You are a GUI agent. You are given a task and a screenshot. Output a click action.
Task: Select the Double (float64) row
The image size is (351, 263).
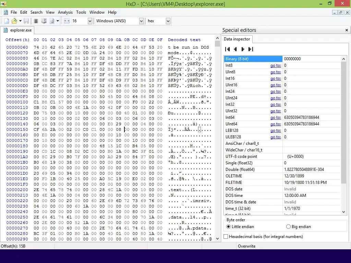282,170
